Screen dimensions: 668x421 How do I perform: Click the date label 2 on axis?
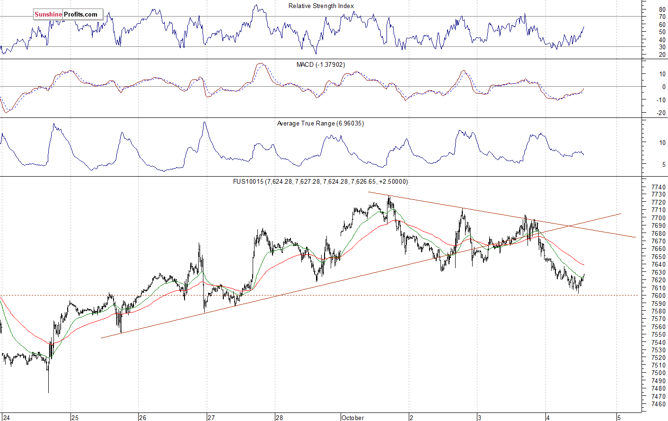pyautogui.click(x=412, y=418)
